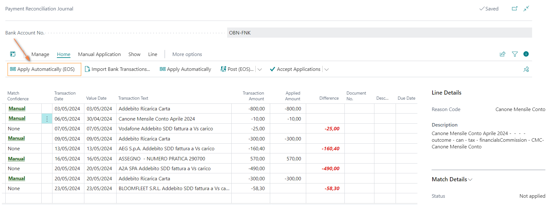
Task: Open Manual link on the 09/05/2024 row
Action: click(16, 138)
